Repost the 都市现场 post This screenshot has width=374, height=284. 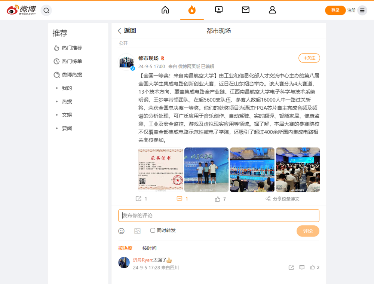138,199
